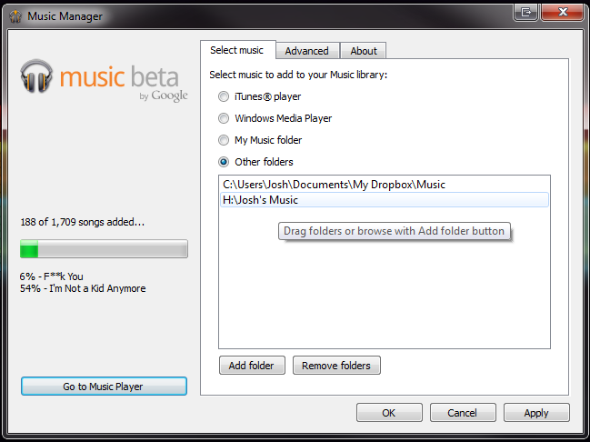This screenshot has width=590, height=442.
Task: Click the Remove folders button
Action: [336, 366]
